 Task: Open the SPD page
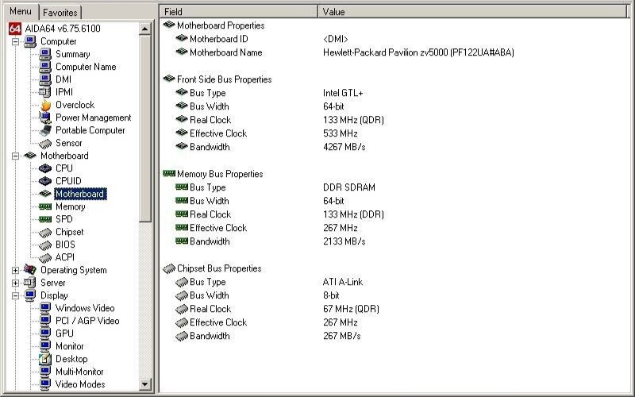point(64,219)
